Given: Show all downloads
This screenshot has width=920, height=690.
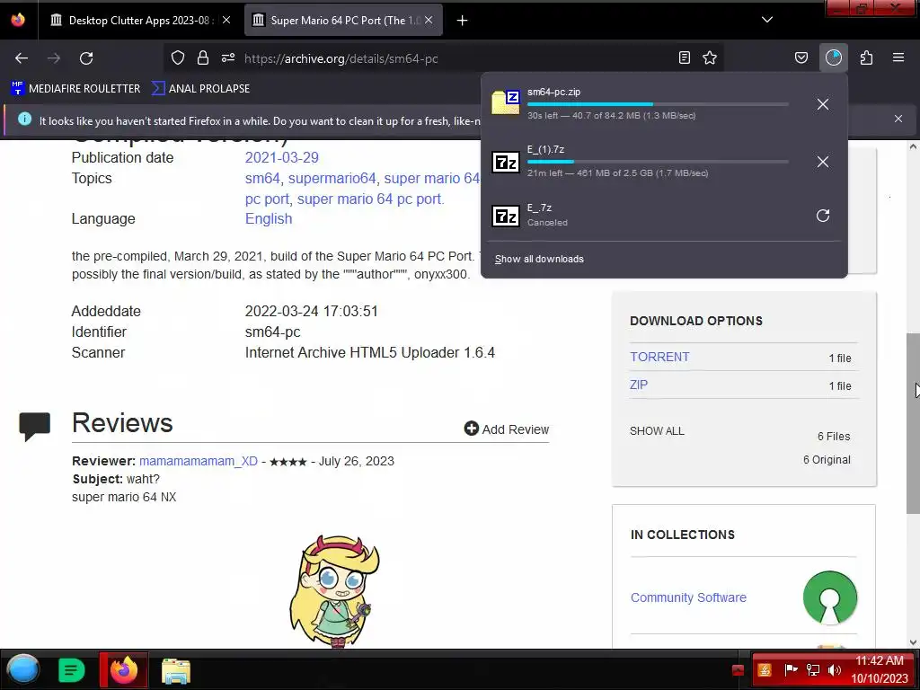Looking at the screenshot, I should [539, 260].
